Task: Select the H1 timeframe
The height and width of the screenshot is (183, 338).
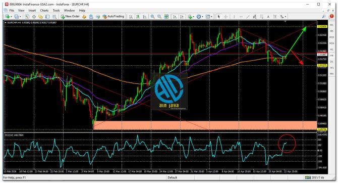Action: (331, 50)
